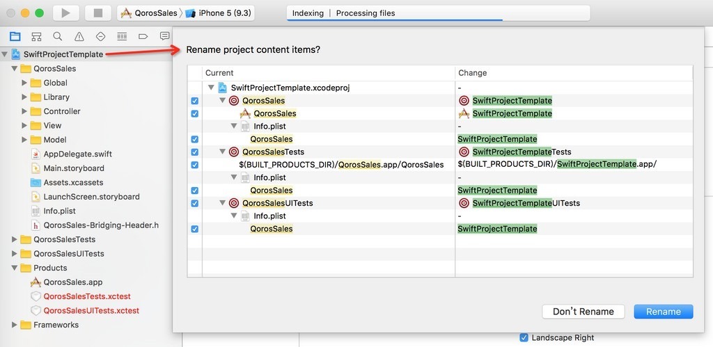
Task: Select AppDelegate.swift in the navigator
Action: click(77, 154)
